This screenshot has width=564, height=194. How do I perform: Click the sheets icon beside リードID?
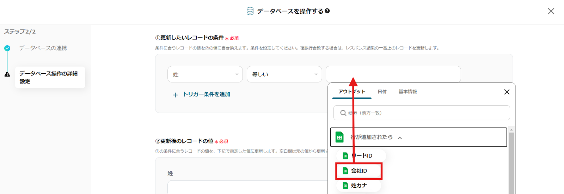tap(345, 156)
